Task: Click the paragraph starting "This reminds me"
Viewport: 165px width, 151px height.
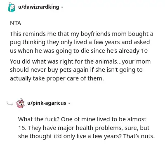Action: pos(81,42)
